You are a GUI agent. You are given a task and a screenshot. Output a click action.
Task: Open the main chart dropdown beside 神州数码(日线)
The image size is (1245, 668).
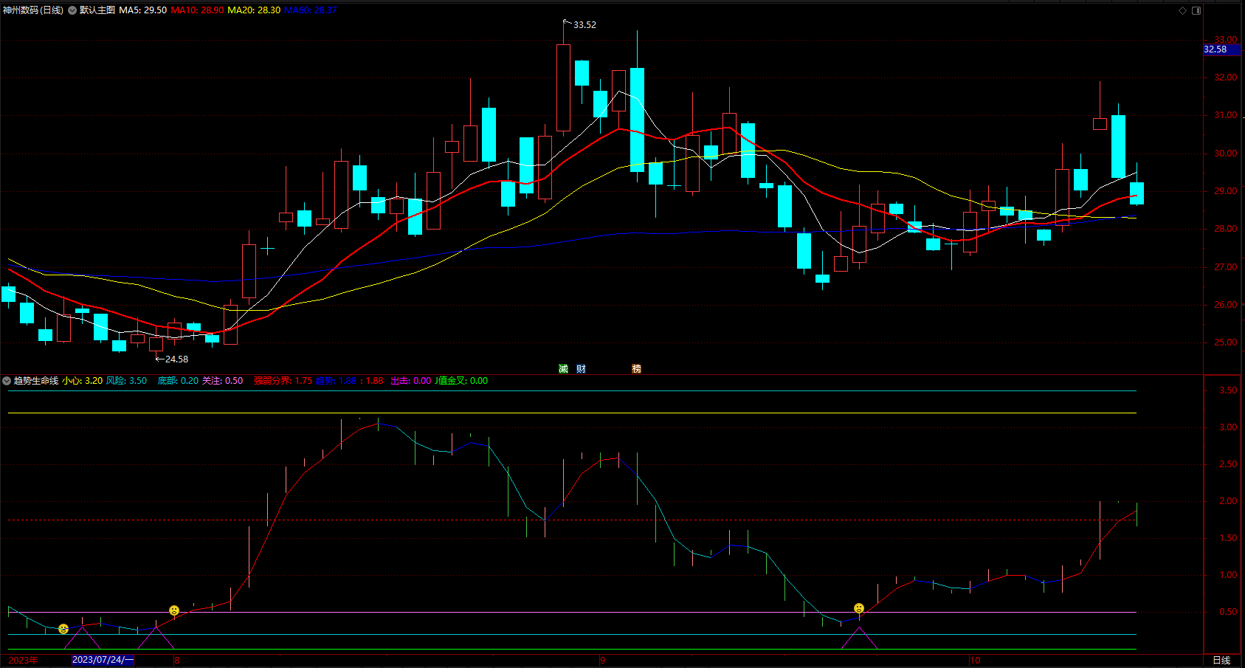click(72, 10)
